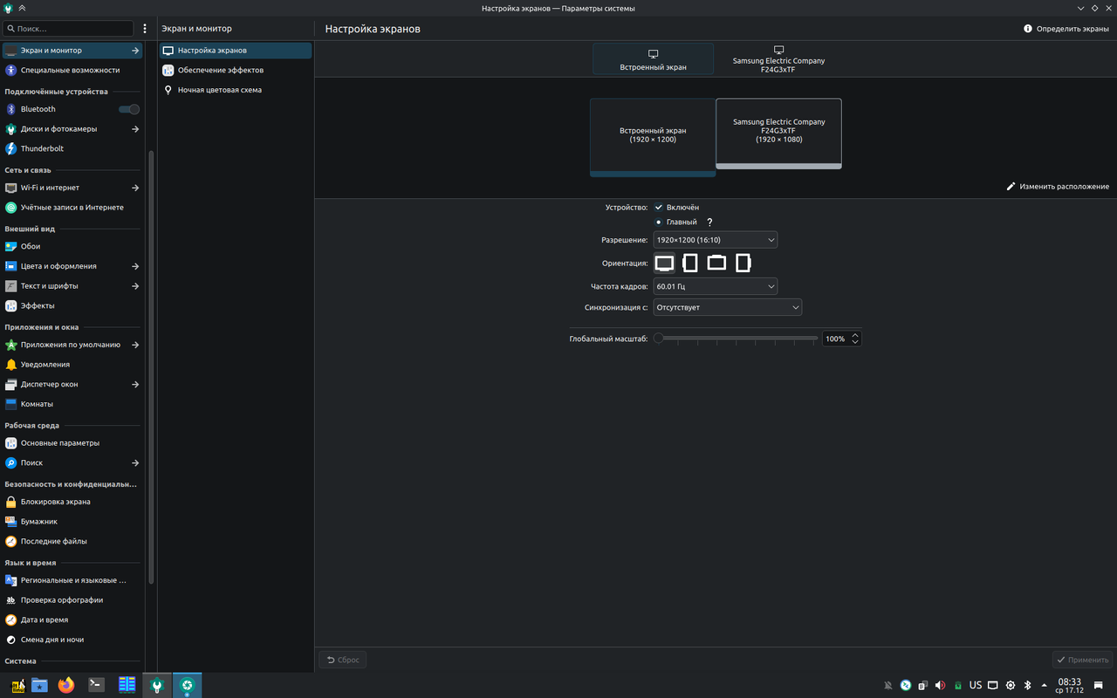Open the Bluetooth settings icon in sidebar

point(11,109)
